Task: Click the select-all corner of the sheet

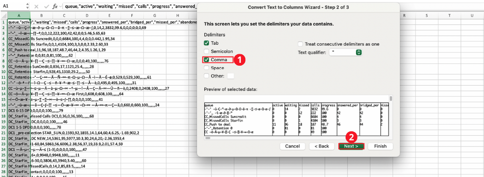Action: 3,16
